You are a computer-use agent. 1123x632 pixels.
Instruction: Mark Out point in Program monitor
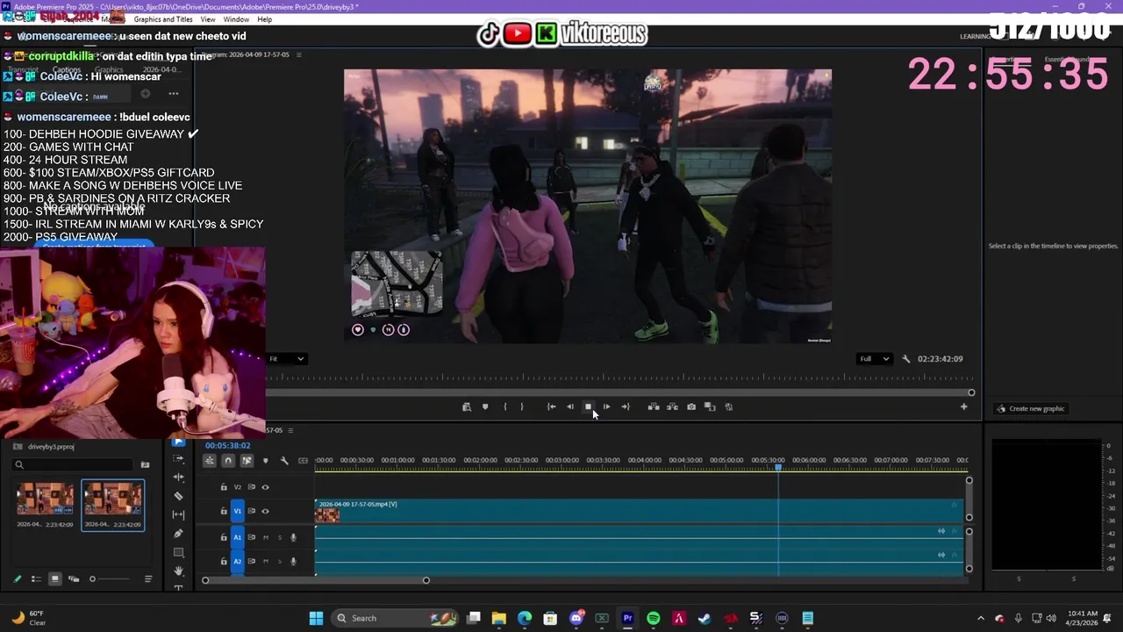point(522,406)
